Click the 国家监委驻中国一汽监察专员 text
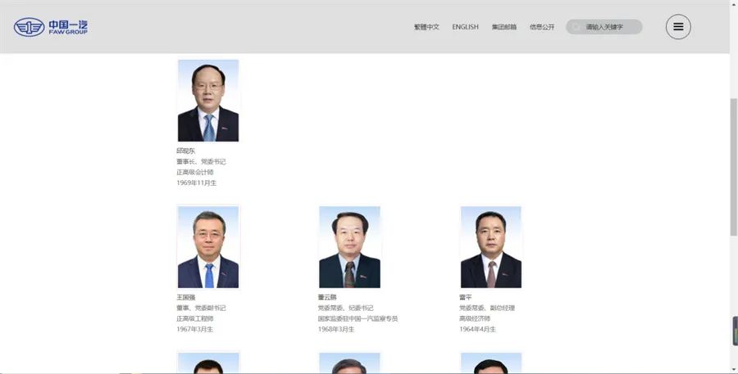This screenshot has width=738, height=374. pos(358,318)
